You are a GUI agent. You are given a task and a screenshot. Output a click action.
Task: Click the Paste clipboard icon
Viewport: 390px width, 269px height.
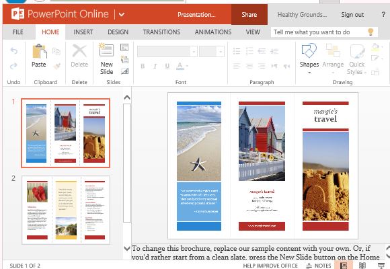click(x=39, y=52)
